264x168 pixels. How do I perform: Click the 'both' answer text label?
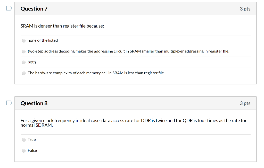point(32,62)
